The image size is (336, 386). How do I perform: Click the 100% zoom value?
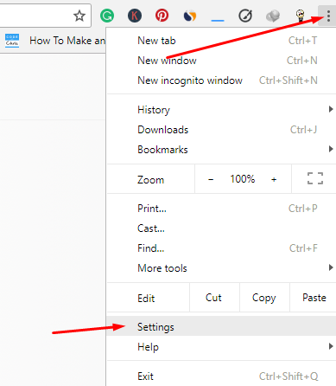click(x=243, y=179)
